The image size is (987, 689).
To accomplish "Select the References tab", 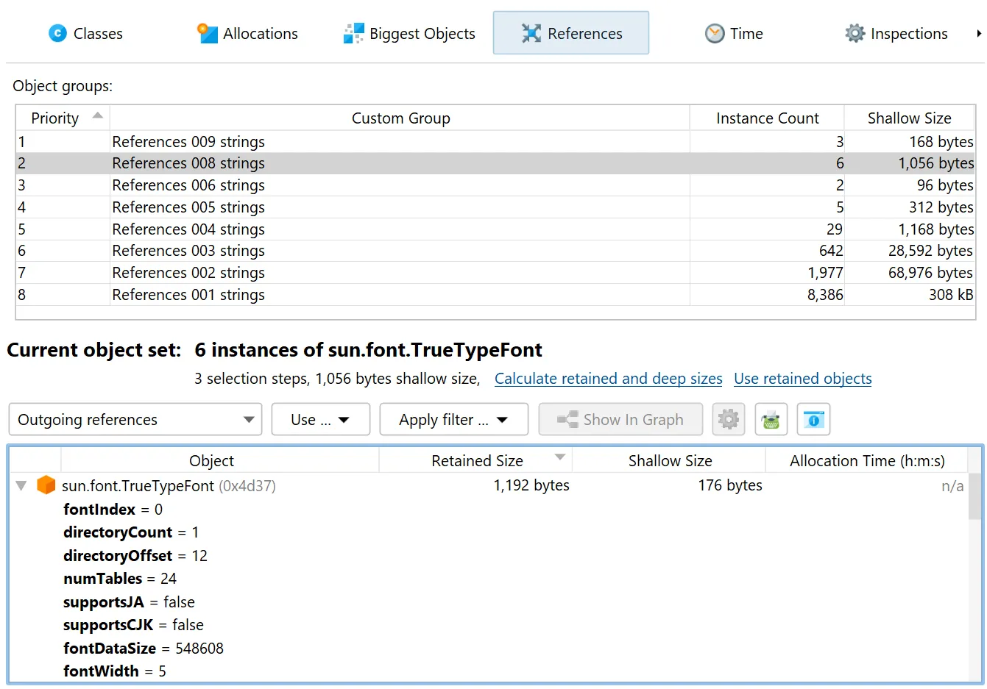I will click(571, 33).
